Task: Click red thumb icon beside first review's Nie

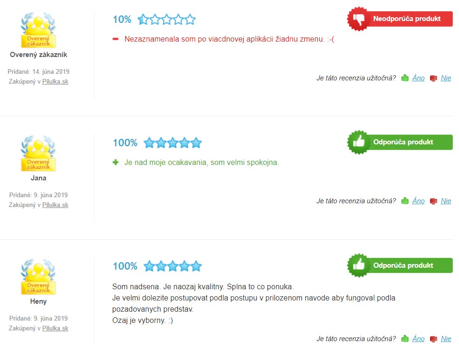Action: coord(434,79)
